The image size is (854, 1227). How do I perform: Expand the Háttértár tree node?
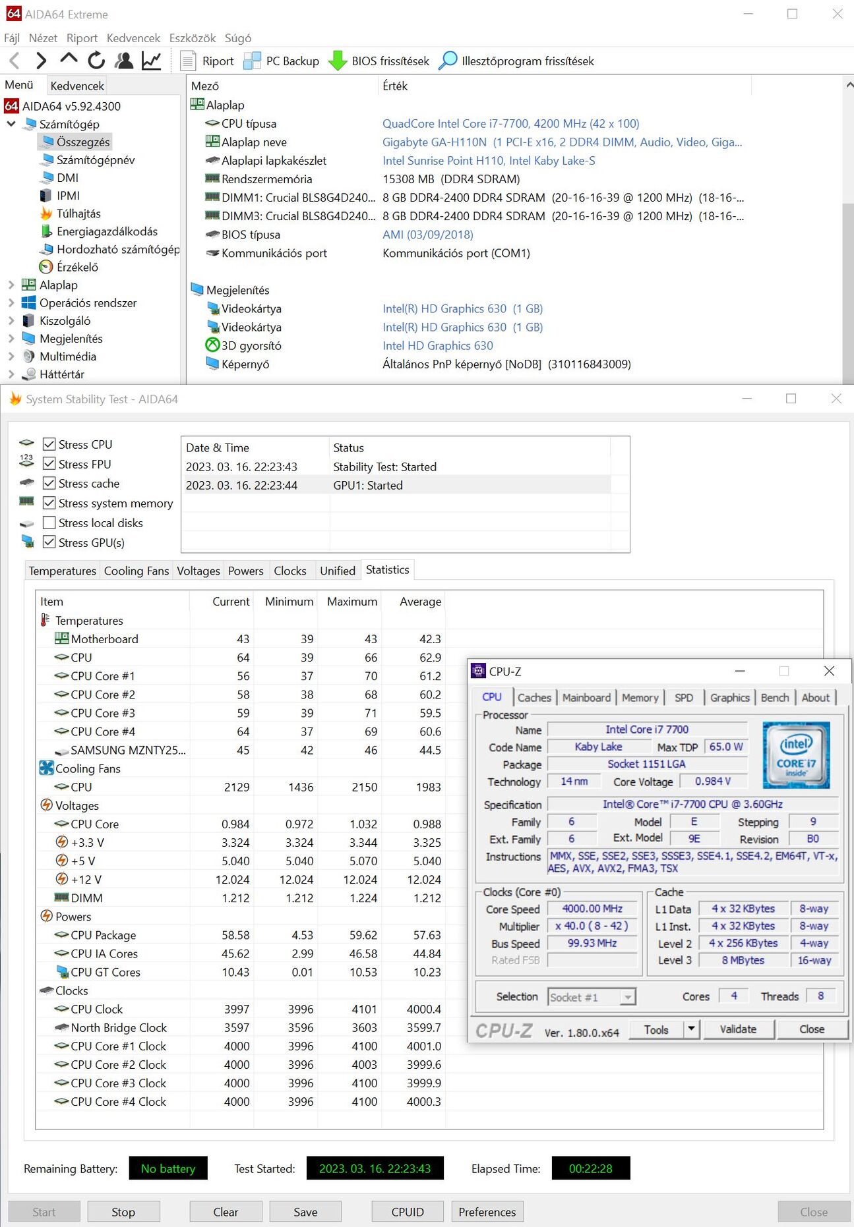pos(11,374)
